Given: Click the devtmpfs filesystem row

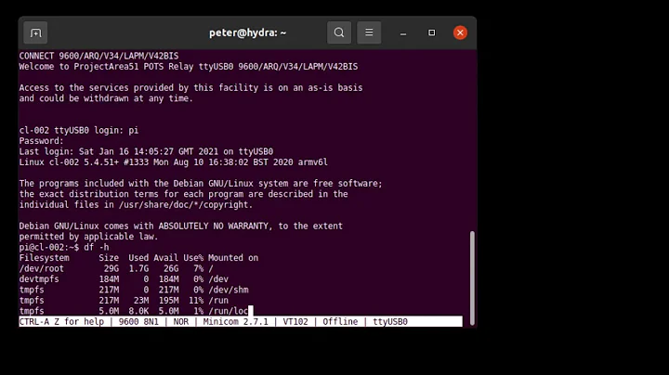Looking at the screenshot, I should [x=124, y=279].
